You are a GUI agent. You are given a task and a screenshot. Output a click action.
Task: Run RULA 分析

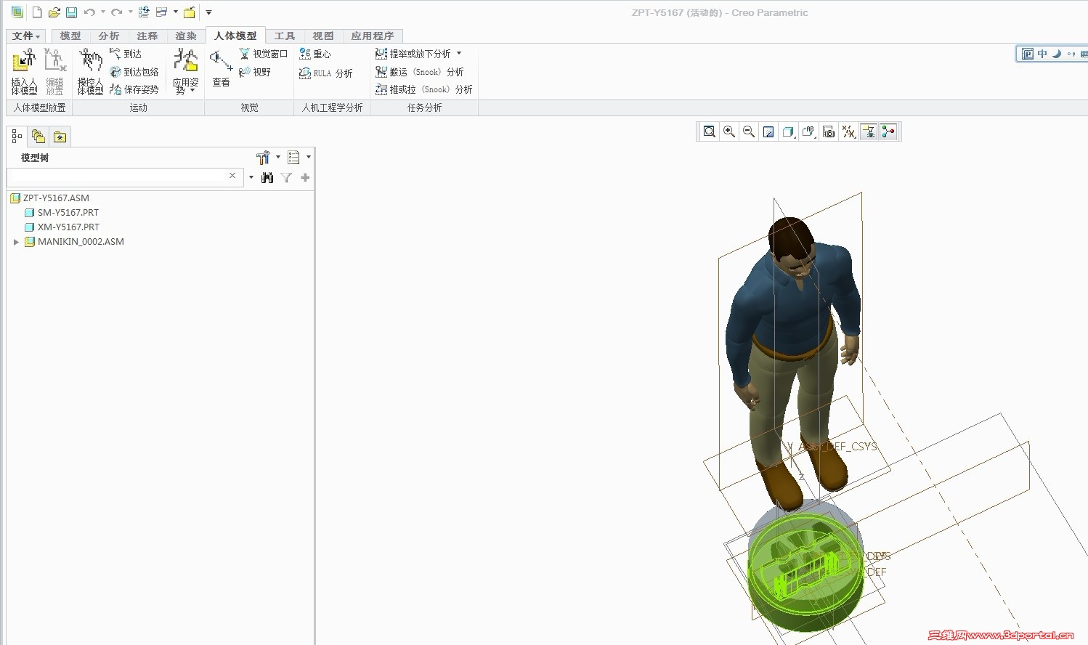[x=325, y=73]
